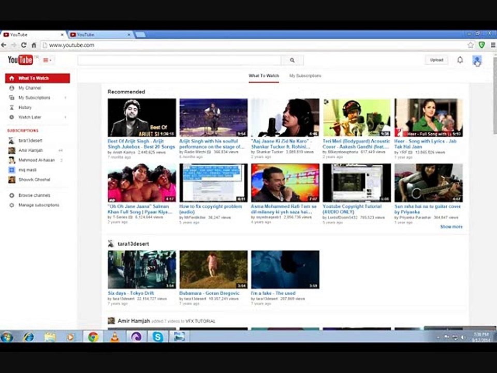Switch to the My Subscriptions feed tab
Viewport: 497px width, 373px height.
(305, 76)
